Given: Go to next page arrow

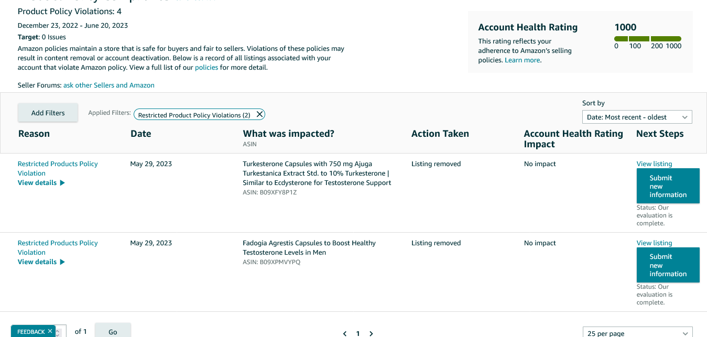Looking at the screenshot, I should 371,333.
